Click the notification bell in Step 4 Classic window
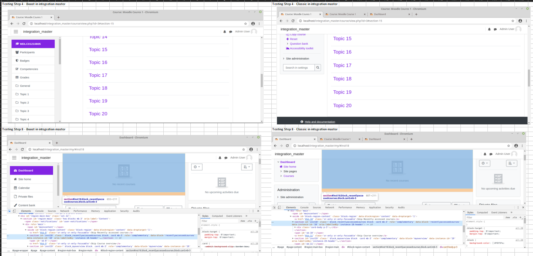Image resolution: width=533 pixels, height=256 pixels. tap(489, 29)
